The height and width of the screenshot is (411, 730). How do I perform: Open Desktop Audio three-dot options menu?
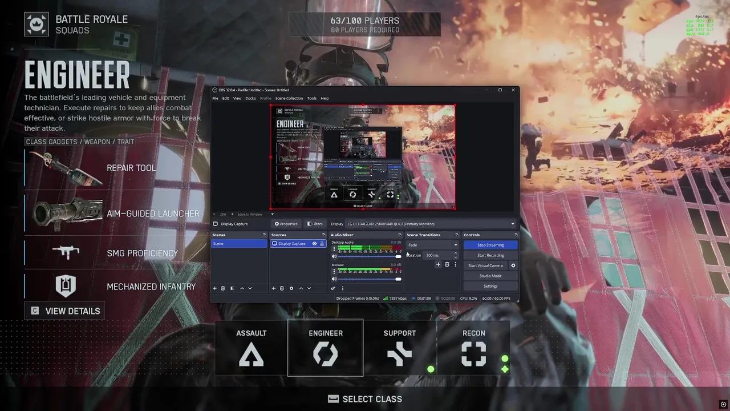point(334,249)
